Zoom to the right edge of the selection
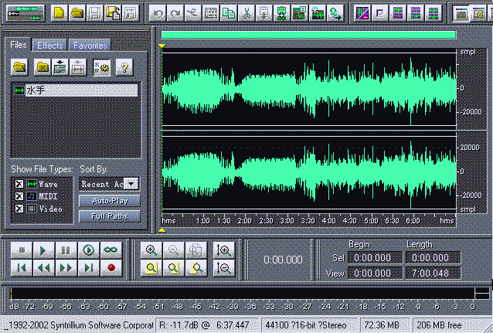 point(196,268)
